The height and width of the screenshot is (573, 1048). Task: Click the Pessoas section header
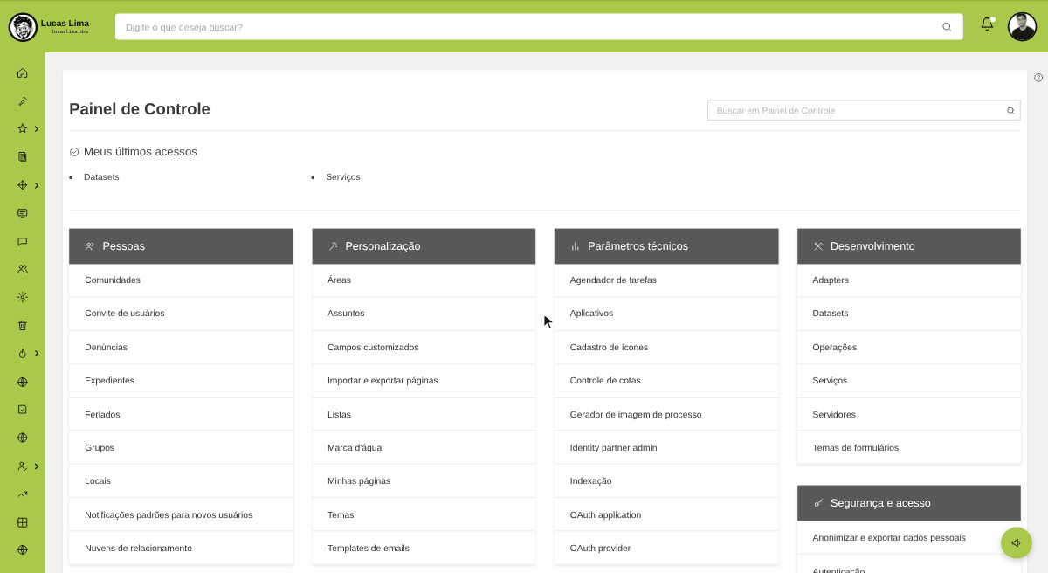[x=181, y=246]
